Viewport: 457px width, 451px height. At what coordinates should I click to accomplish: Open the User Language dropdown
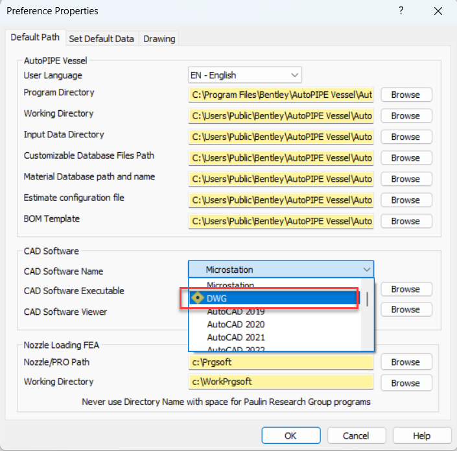[x=245, y=75]
